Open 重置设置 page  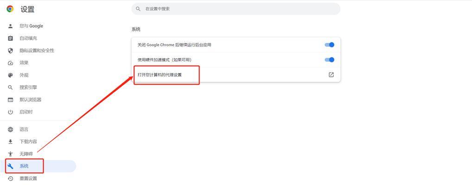coord(28,179)
